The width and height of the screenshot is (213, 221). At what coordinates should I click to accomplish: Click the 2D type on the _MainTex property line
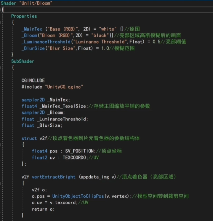tap(87, 29)
